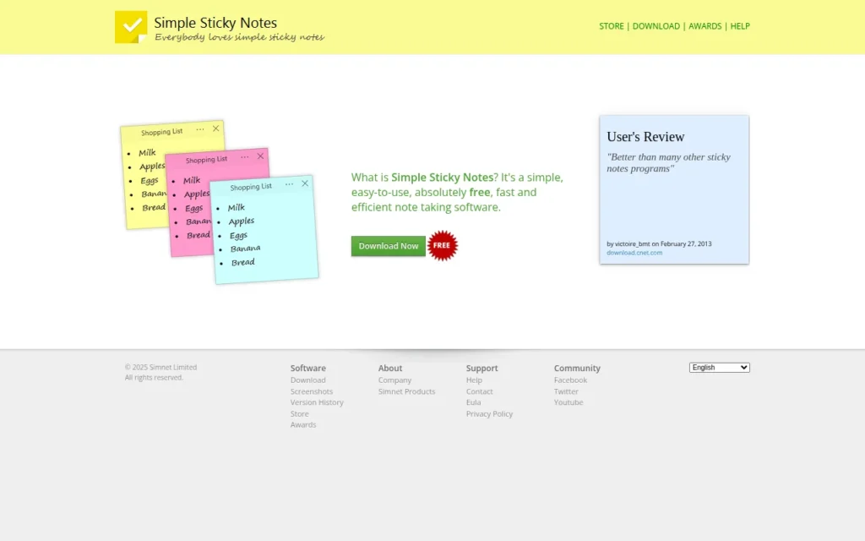Open the Privacy Policy footer link

pos(489,414)
